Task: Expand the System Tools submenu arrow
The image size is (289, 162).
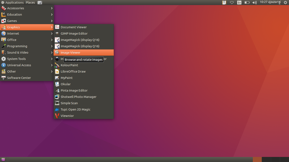Action: click(52, 59)
